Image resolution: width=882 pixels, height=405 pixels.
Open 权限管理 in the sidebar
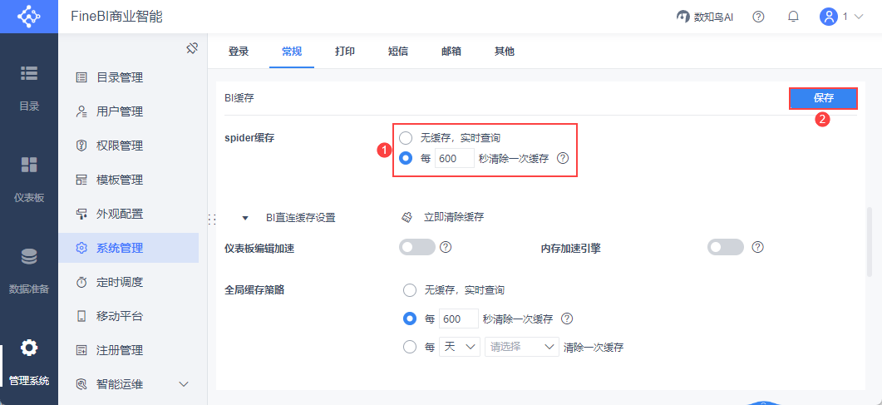pyautogui.click(x=120, y=146)
